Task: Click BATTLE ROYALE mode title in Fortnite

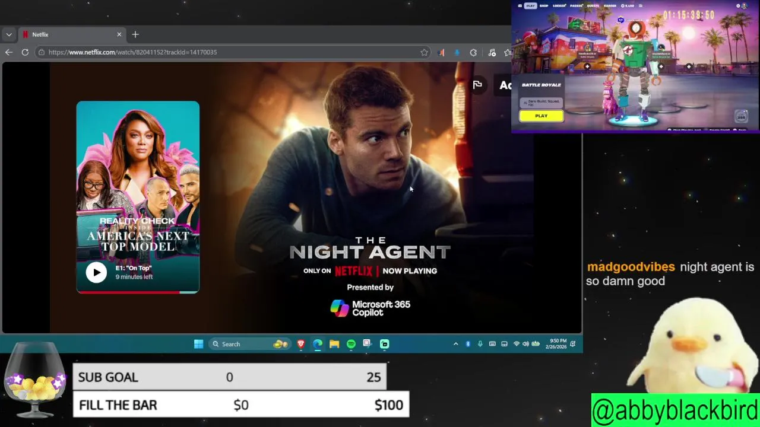Action: pos(541,85)
